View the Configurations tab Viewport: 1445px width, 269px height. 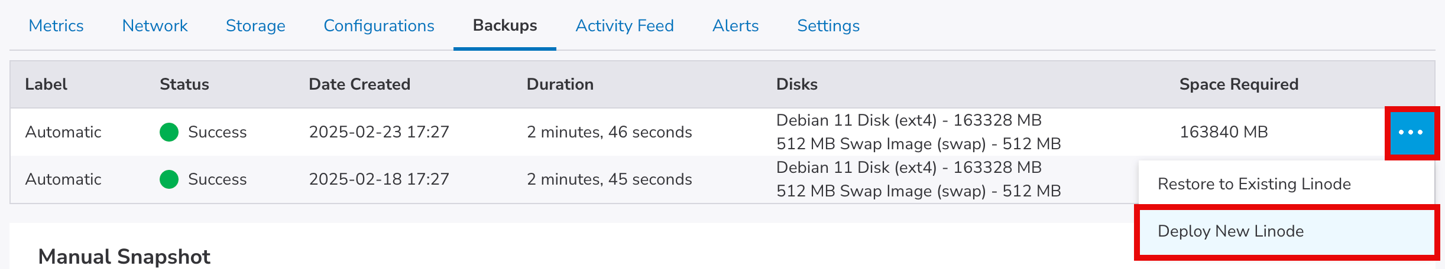click(x=379, y=26)
